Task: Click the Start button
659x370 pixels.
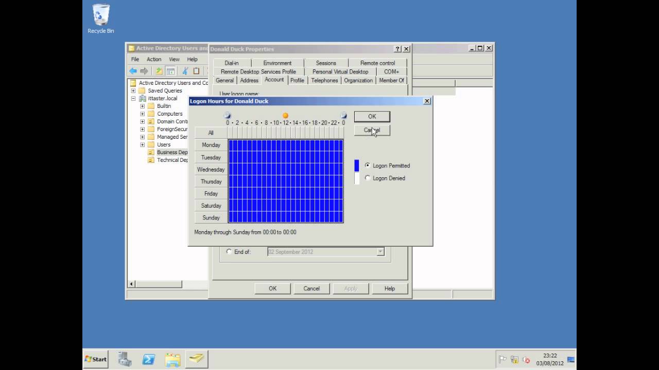Action: point(96,359)
